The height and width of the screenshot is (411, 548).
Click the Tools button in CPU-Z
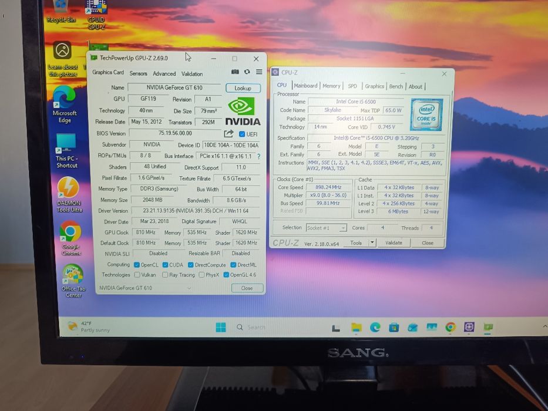click(x=356, y=242)
